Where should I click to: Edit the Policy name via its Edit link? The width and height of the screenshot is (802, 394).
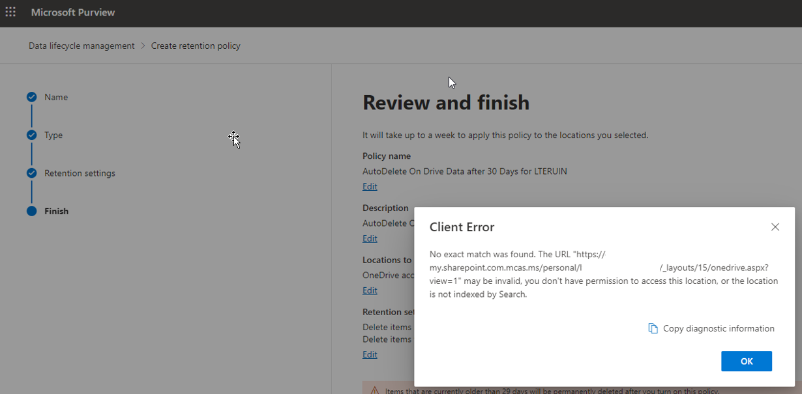point(370,186)
